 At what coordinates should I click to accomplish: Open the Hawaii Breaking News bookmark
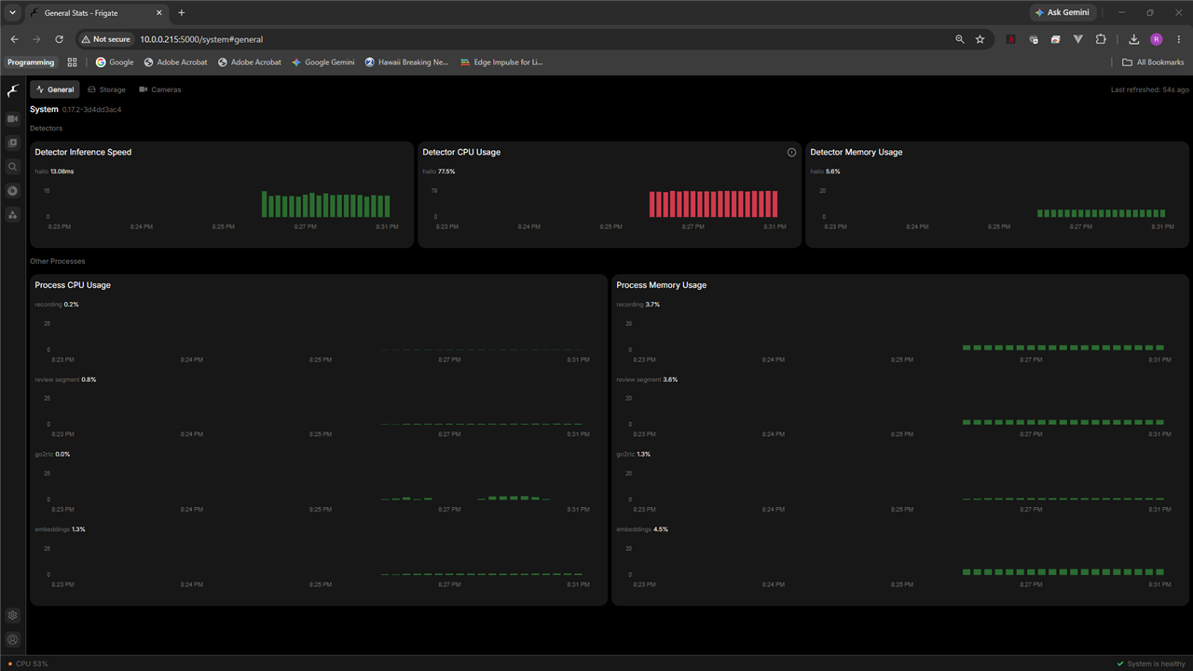point(406,62)
